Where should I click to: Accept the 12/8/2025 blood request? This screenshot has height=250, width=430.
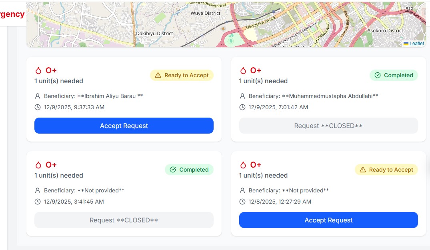tap(328, 220)
